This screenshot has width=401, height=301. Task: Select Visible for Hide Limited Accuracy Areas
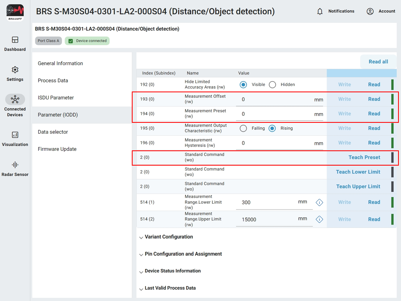point(243,84)
